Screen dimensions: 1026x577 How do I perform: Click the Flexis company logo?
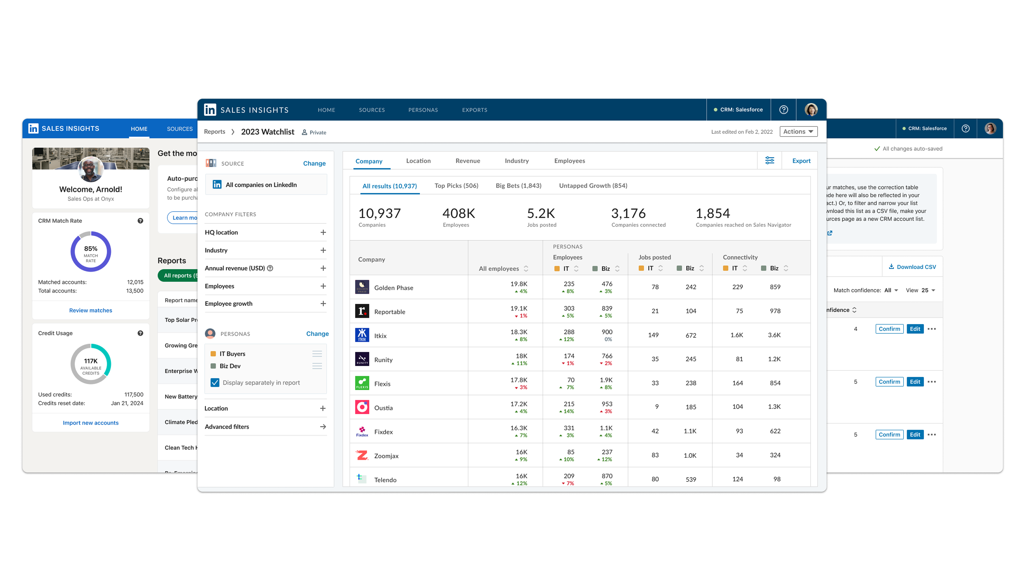tap(362, 383)
